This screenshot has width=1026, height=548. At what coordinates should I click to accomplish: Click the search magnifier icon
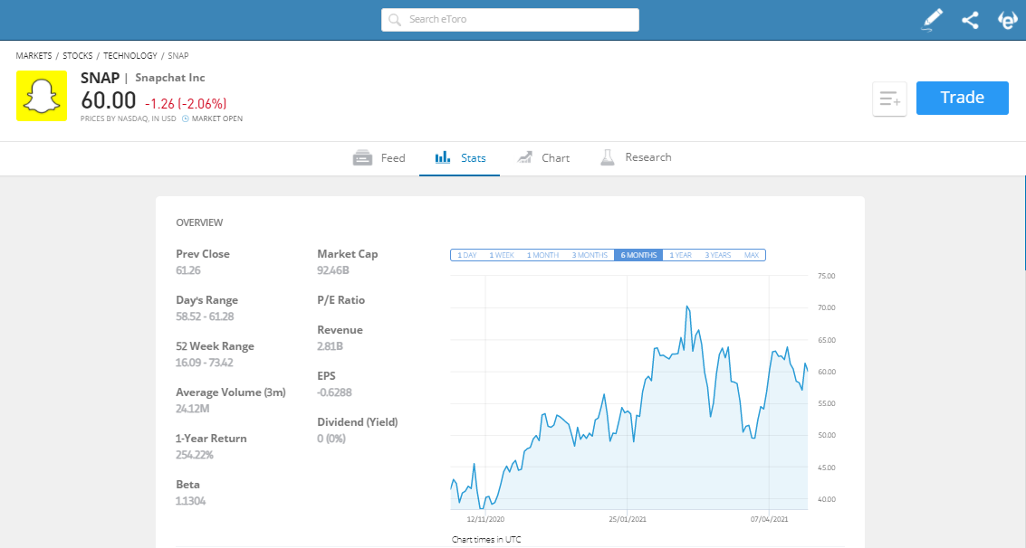pos(395,20)
